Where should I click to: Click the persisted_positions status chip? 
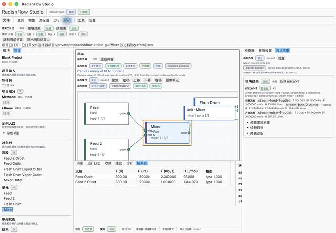pos(178,66)
